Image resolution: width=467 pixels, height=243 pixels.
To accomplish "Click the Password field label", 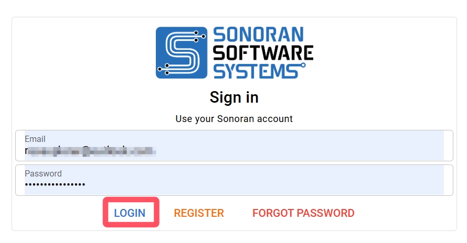I will [x=43, y=173].
